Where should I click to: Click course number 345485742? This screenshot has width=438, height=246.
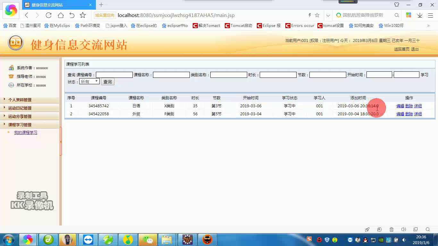(x=98, y=106)
